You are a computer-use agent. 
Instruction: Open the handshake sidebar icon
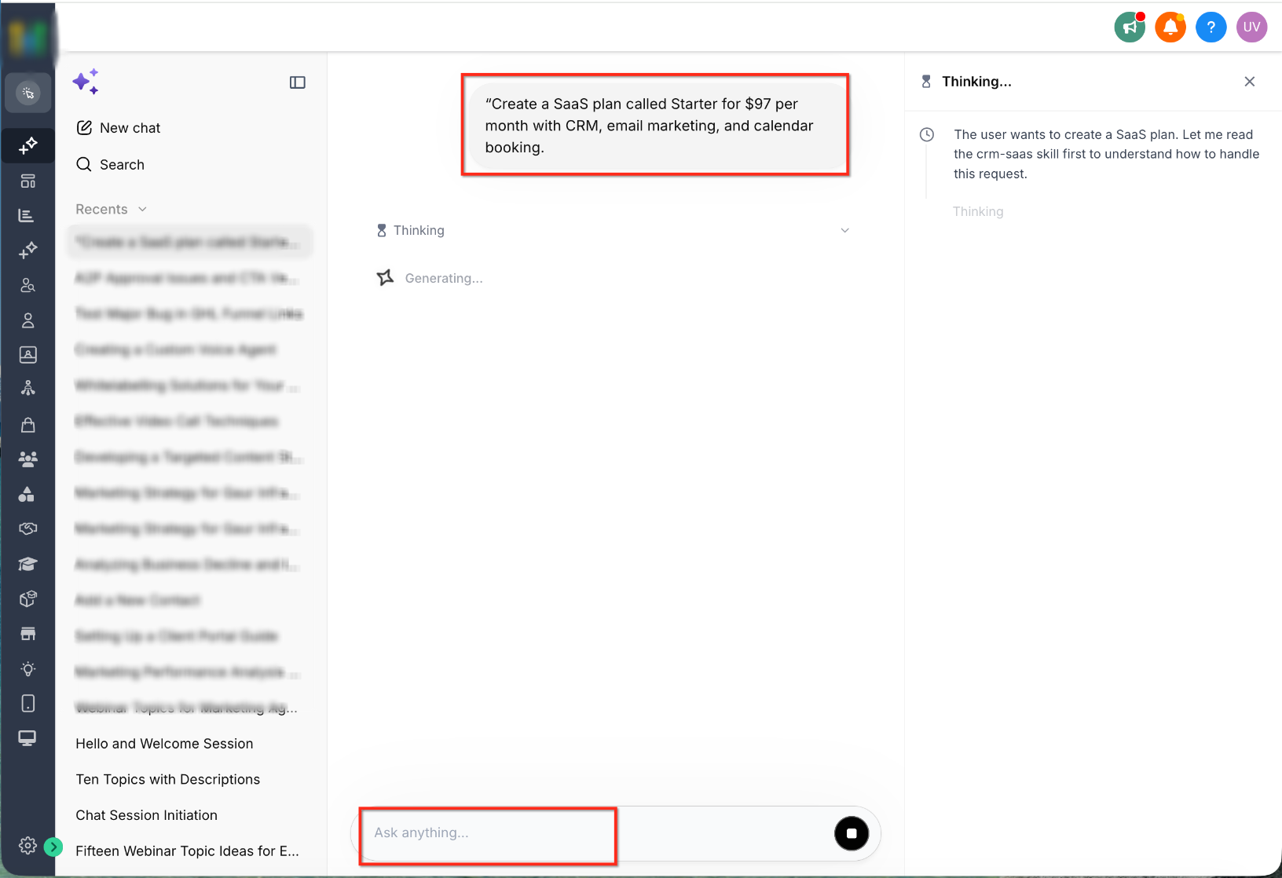28,529
